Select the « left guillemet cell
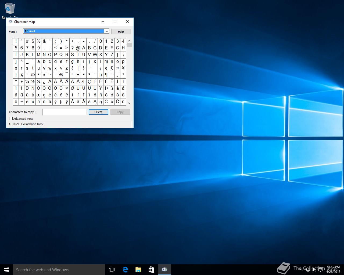344x275 pixels. [44, 75]
